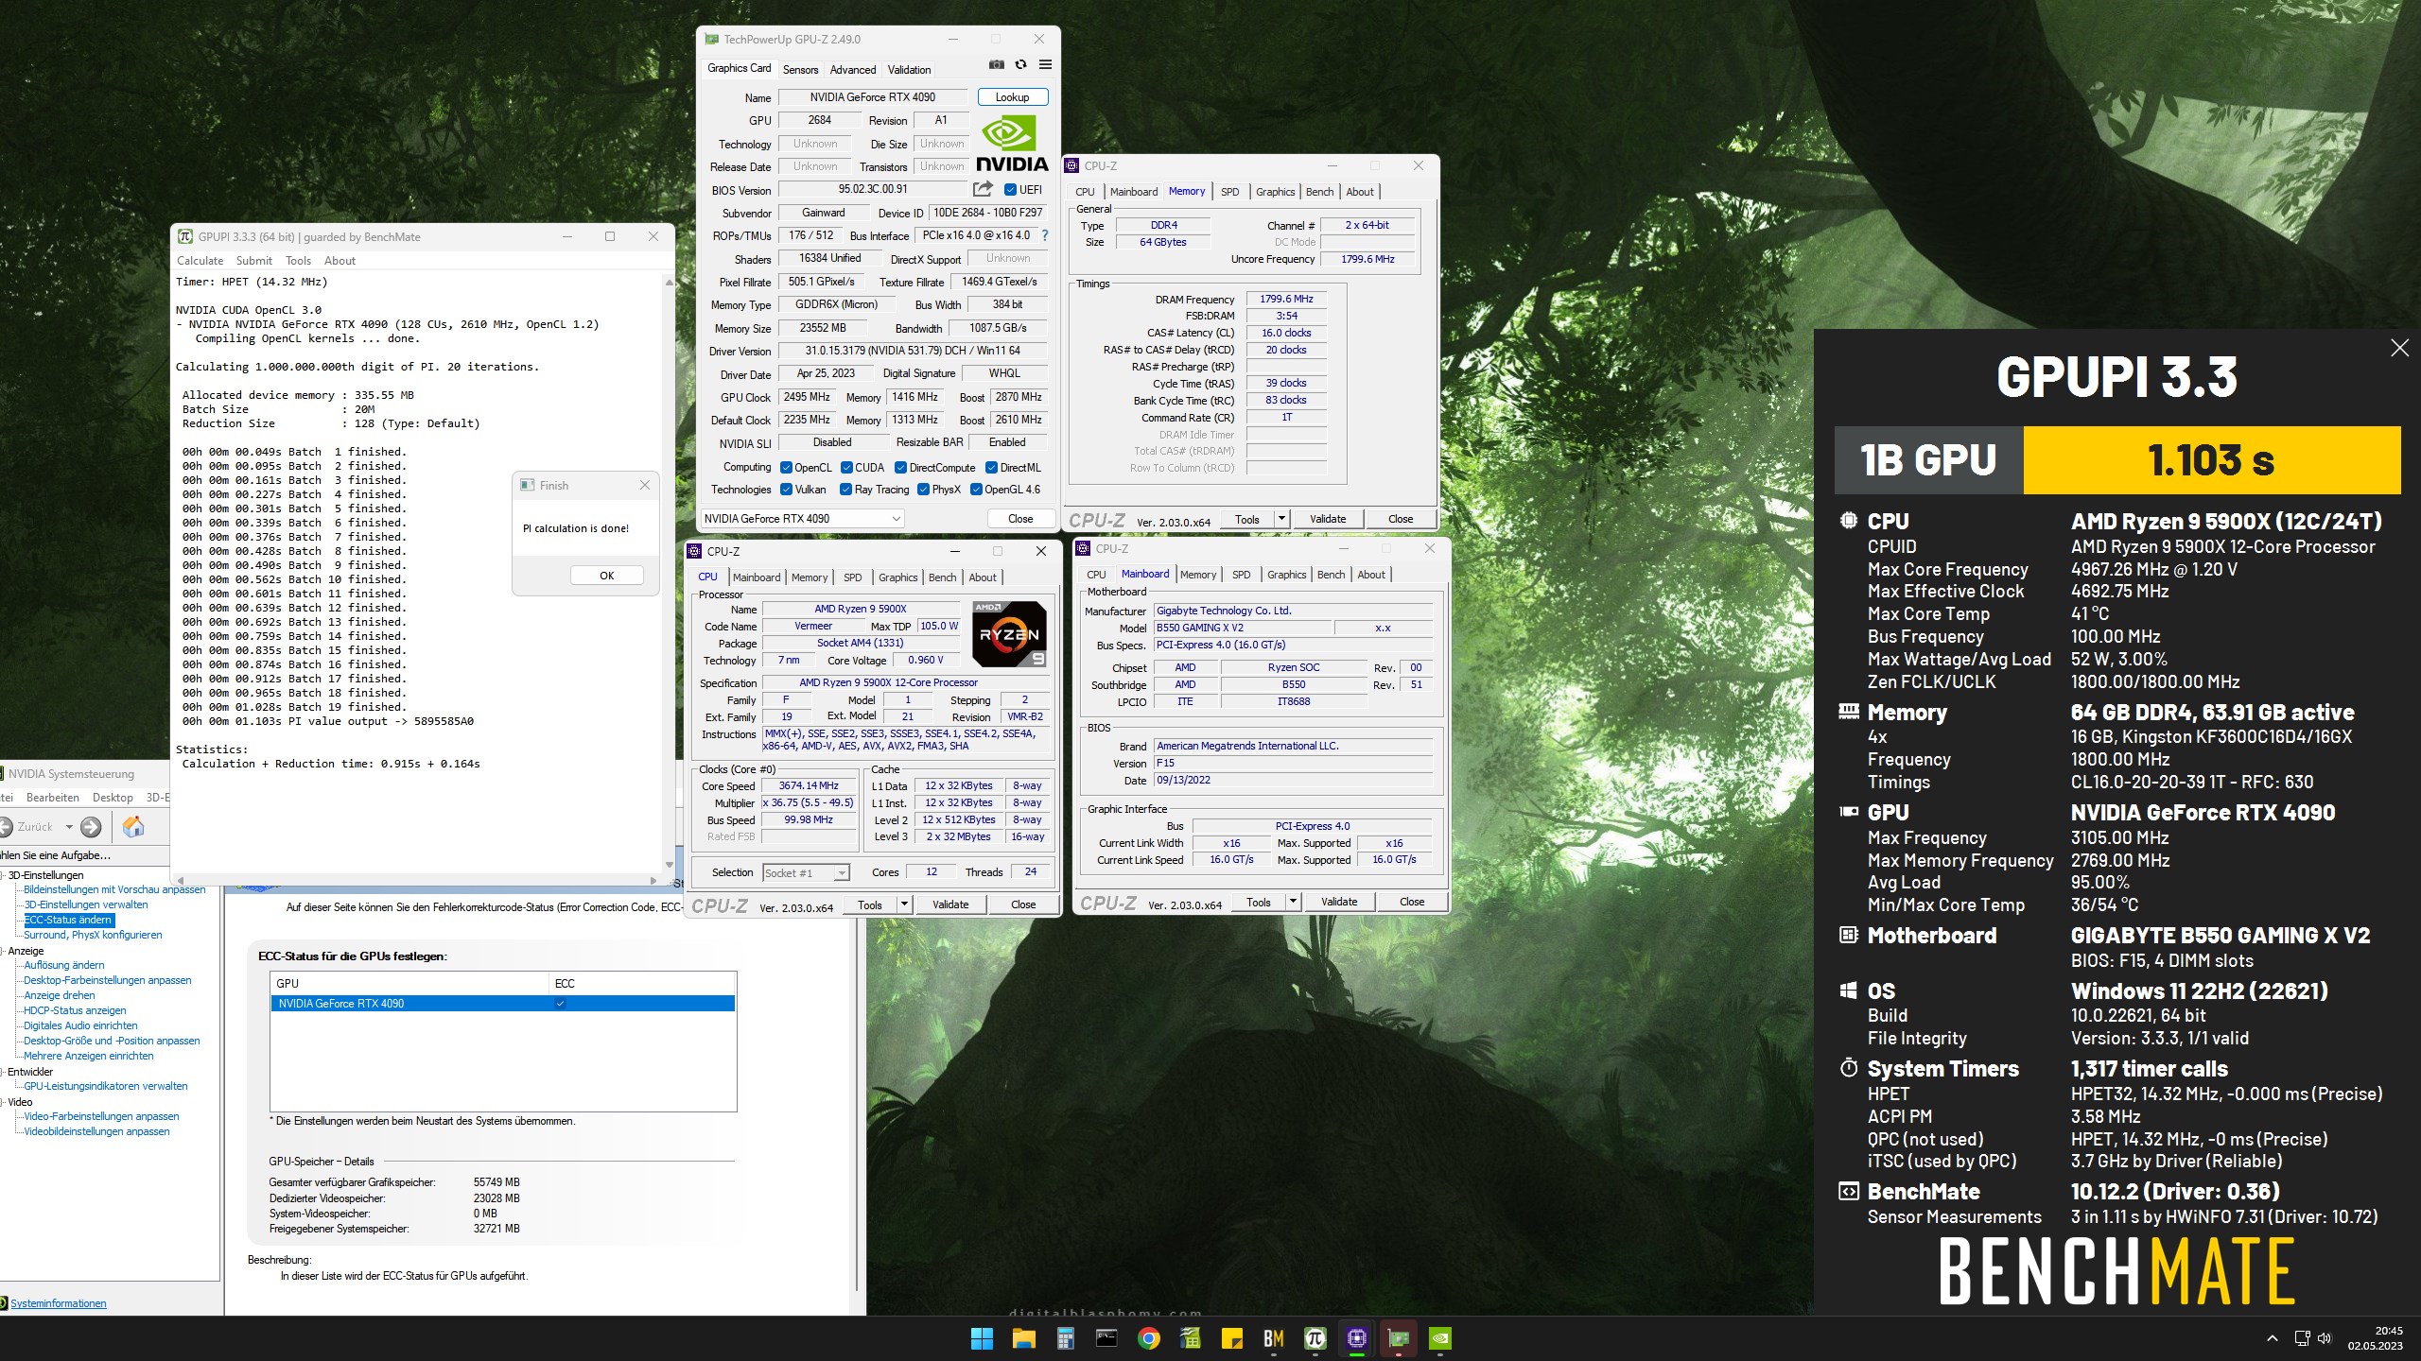Open Bench tab in CPU-Z CPU window
The image size is (2421, 1361).
pyautogui.click(x=942, y=577)
